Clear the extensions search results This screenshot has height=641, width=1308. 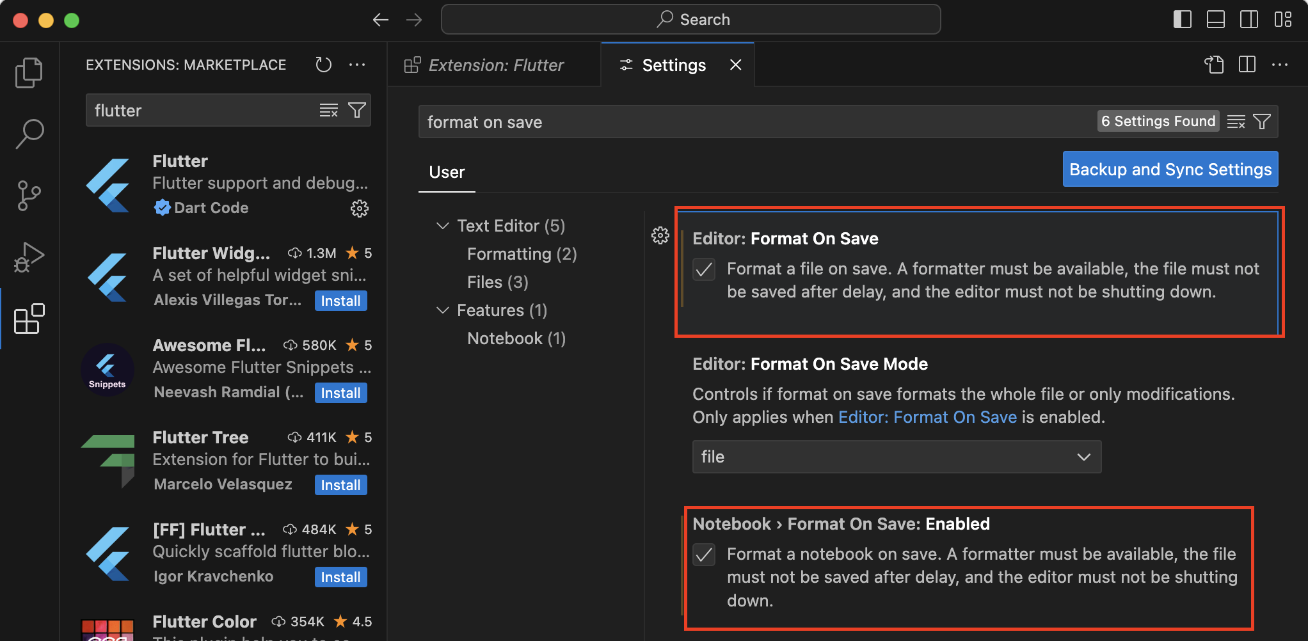click(328, 111)
